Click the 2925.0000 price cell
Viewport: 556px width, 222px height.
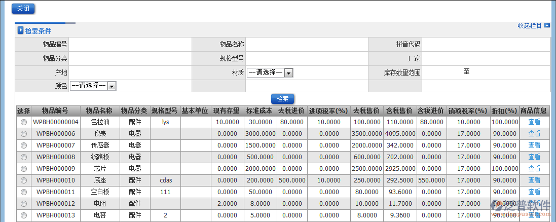tap(399, 168)
